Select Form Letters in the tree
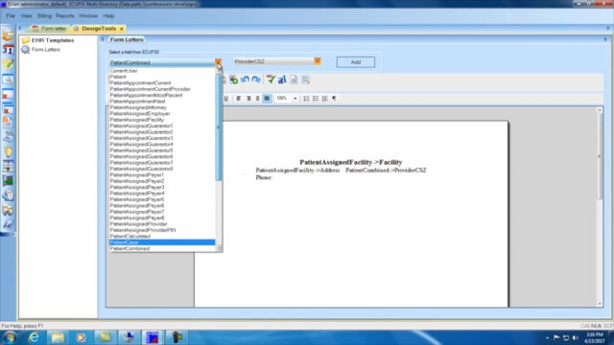The height and width of the screenshot is (345, 614). 46,50
